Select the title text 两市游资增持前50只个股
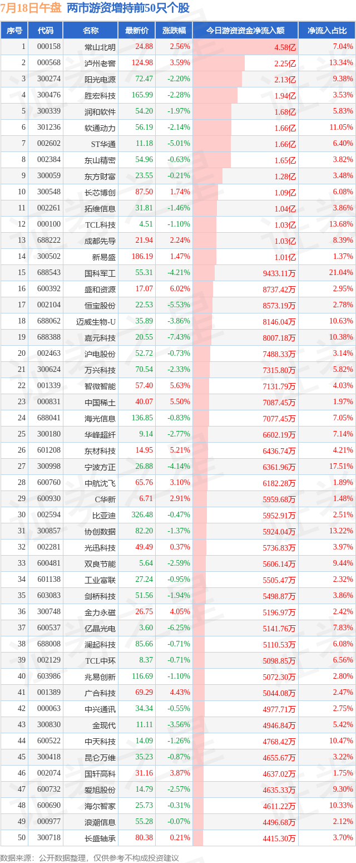The image size is (356, 863). (x=128, y=8)
